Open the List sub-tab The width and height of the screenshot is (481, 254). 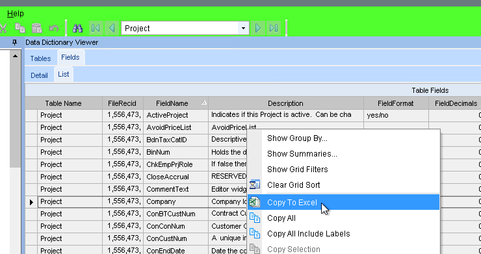[64, 74]
